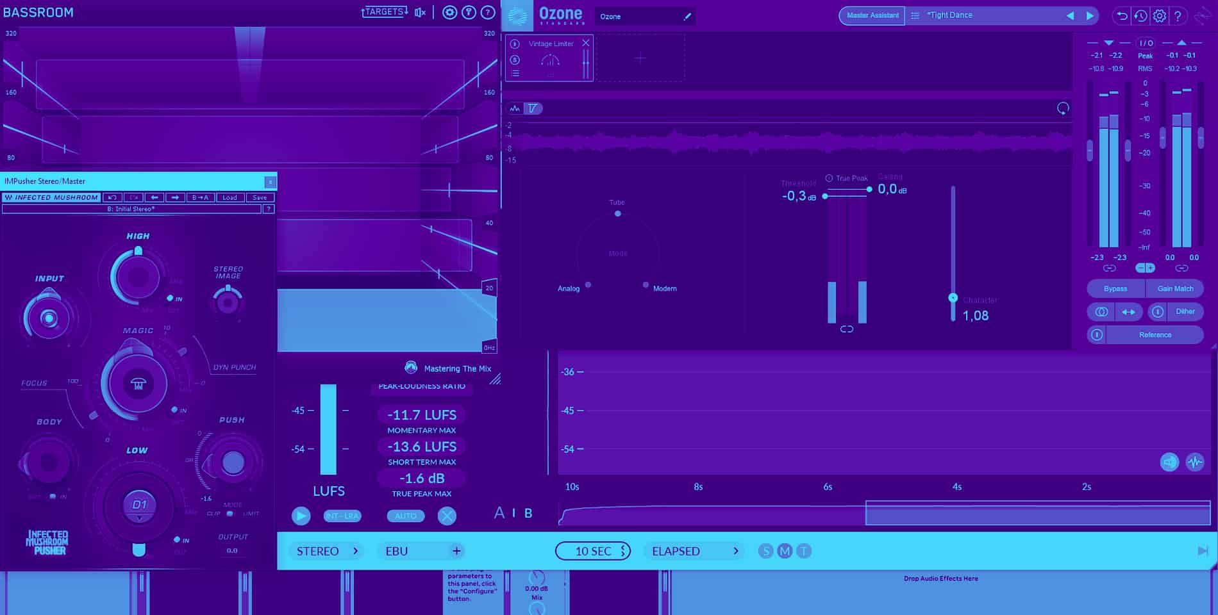The width and height of the screenshot is (1218, 615).
Task: Click the Ozone logo icon
Action: click(x=517, y=15)
